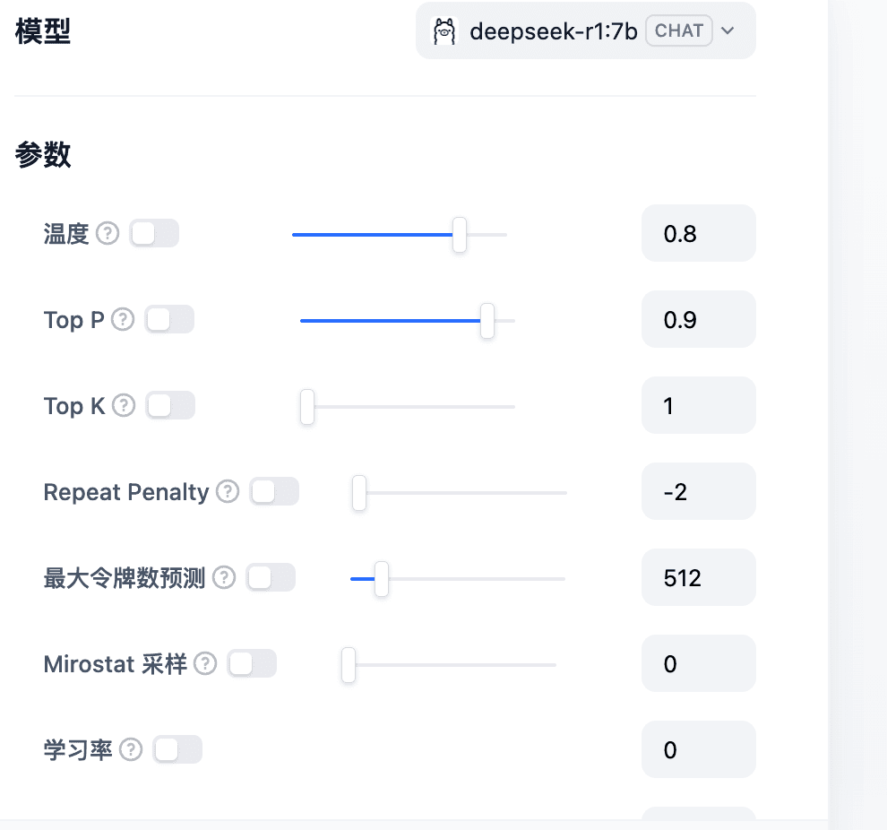887x830 pixels.
Task: Click the 温度 slider handle
Action: pos(460,234)
